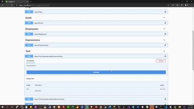Click the Cancel button
Image resolution: width=194 pixels, height=109 pixels.
[161, 61]
